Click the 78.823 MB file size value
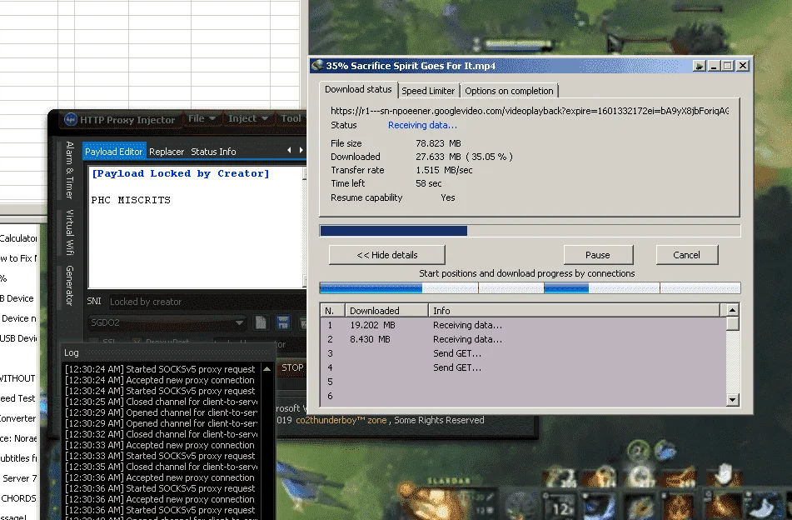This screenshot has width=792, height=520. [x=438, y=143]
